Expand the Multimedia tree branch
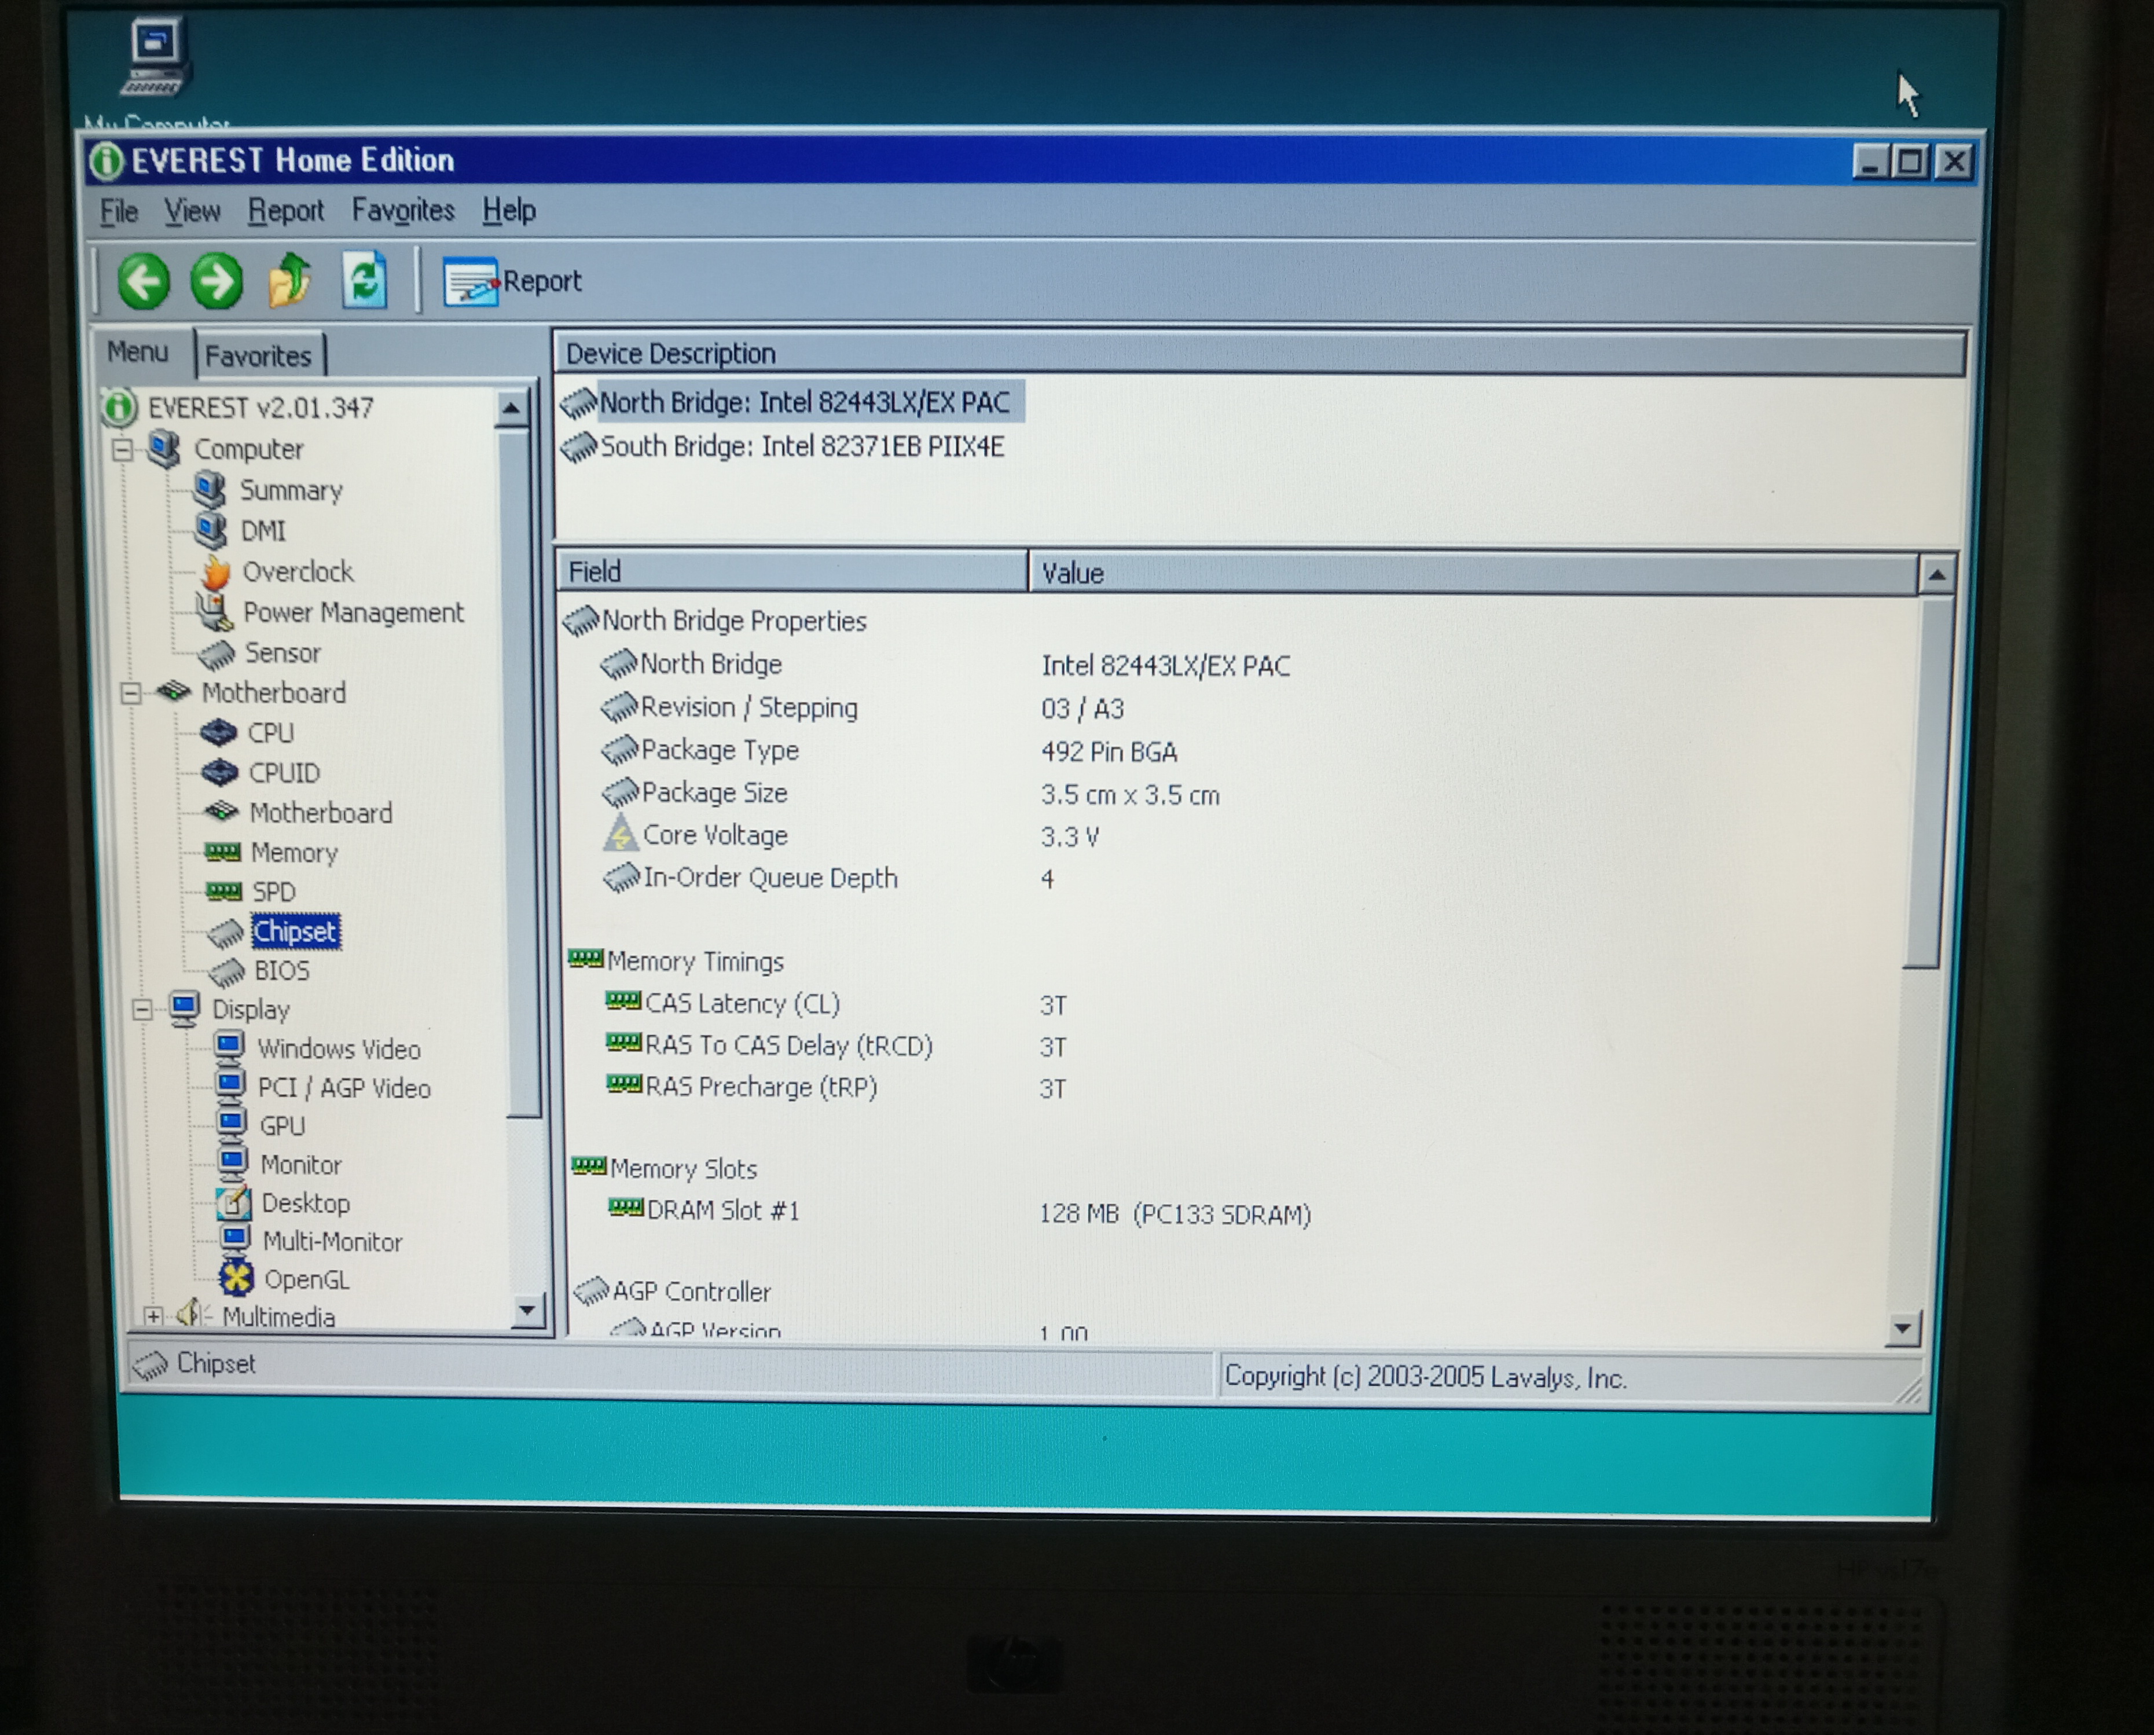 (153, 1316)
